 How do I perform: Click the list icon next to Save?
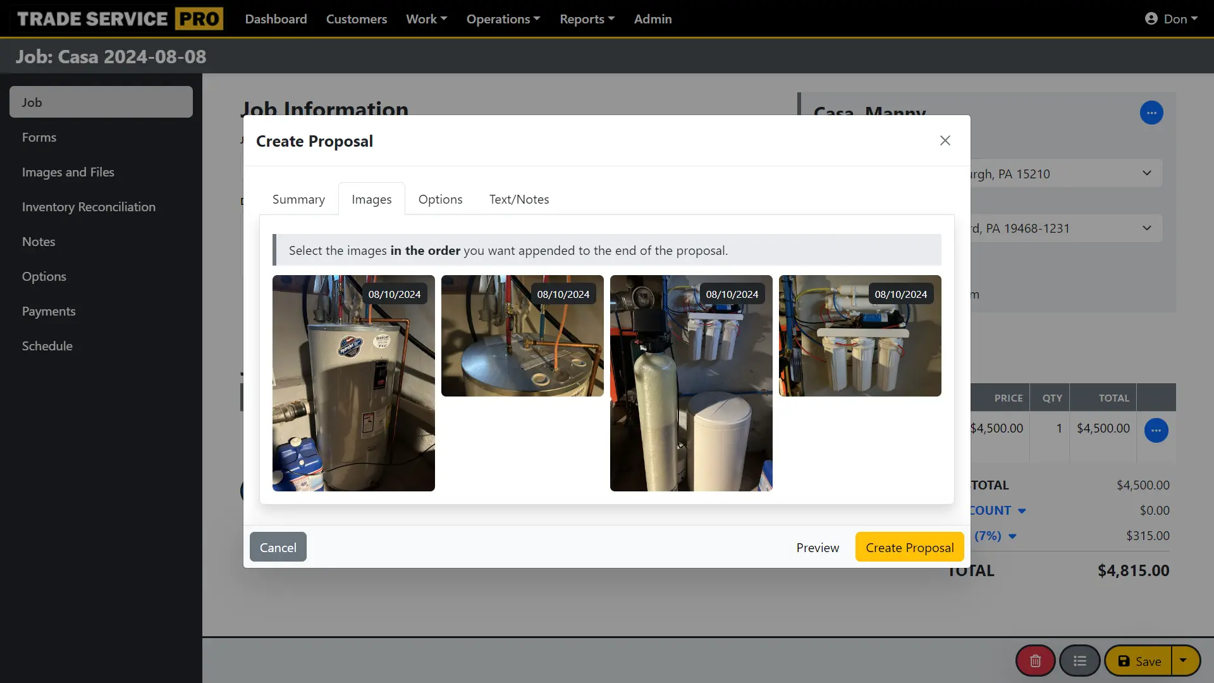coord(1080,660)
